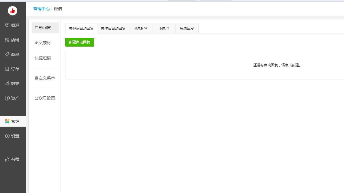Image resolution: width=344 pixels, height=193 pixels.
Task: Switch to the 关键词自动回复 tab
Action: pos(81,29)
